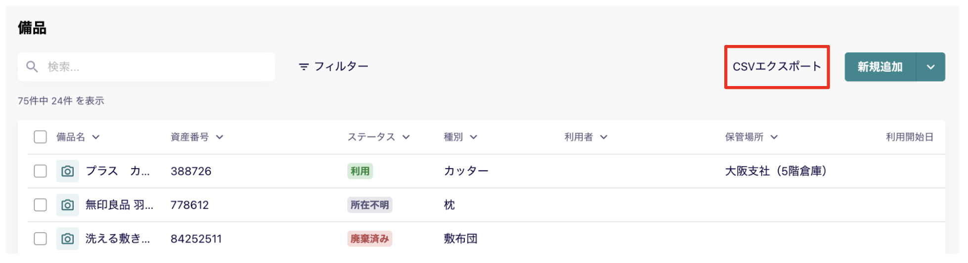The width and height of the screenshot is (968, 263).
Task: Toggle the select-all checkbox in header
Action: tap(41, 137)
